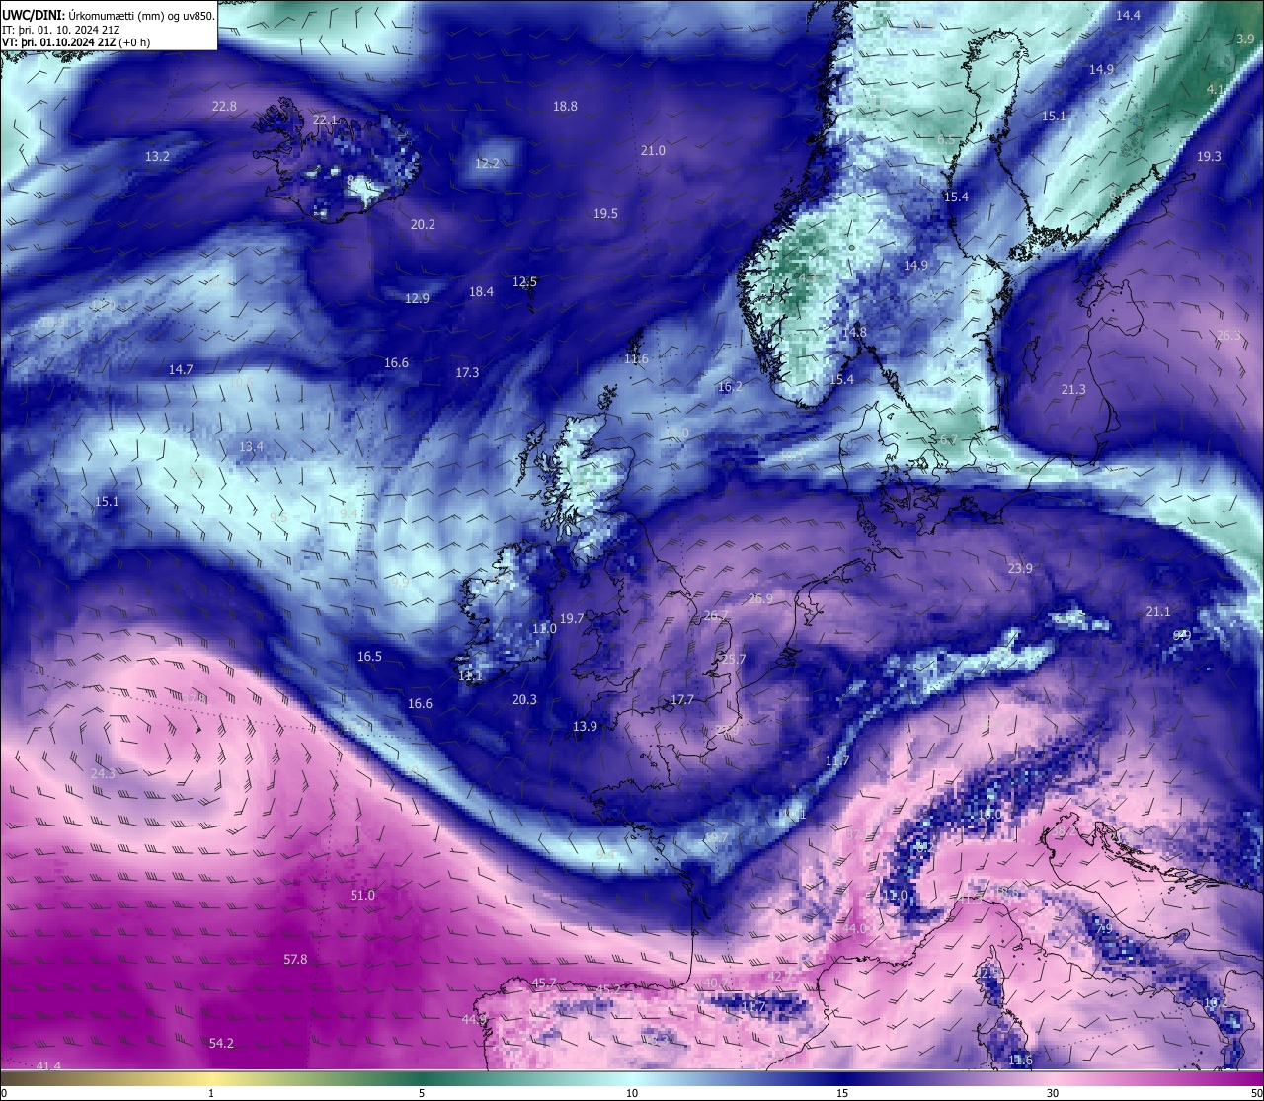
Task: Click the 51.0 value label
Action: click(362, 895)
